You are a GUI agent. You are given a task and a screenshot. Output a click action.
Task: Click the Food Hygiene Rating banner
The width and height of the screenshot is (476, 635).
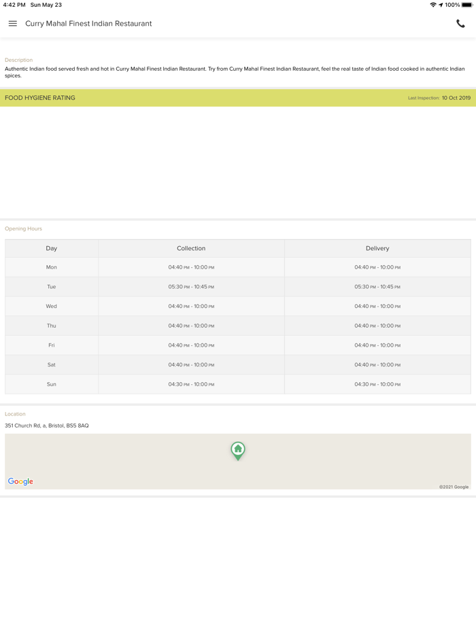(238, 98)
